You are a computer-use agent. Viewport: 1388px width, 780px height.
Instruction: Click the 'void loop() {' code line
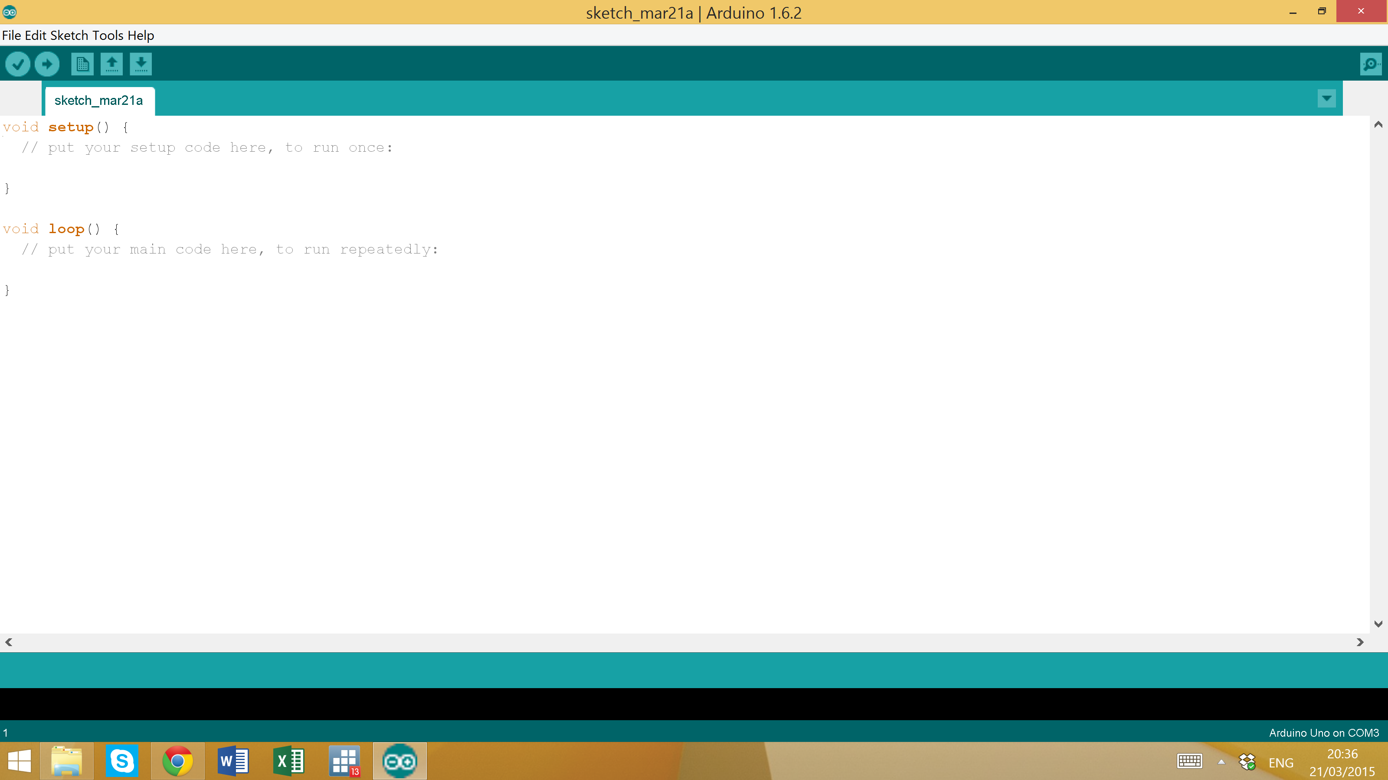(61, 229)
